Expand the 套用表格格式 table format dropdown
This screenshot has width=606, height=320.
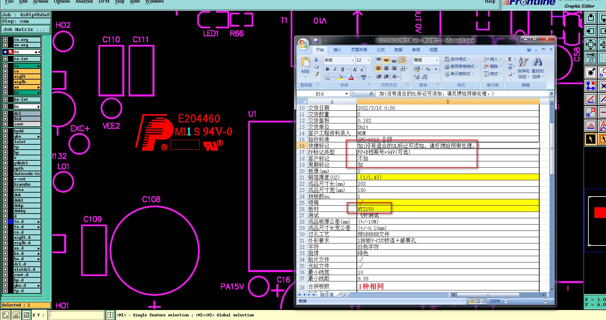pos(477,67)
